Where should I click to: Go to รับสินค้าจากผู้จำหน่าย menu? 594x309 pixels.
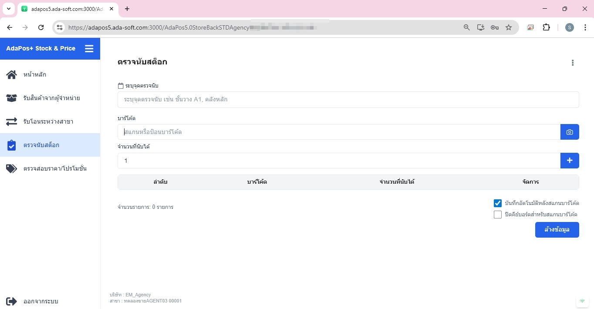[x=51, y=98]
